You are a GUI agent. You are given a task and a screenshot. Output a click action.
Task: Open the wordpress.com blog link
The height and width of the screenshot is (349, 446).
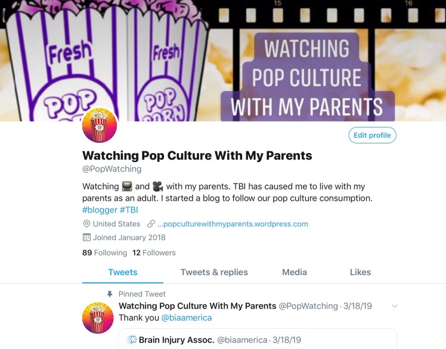(233, 224)
